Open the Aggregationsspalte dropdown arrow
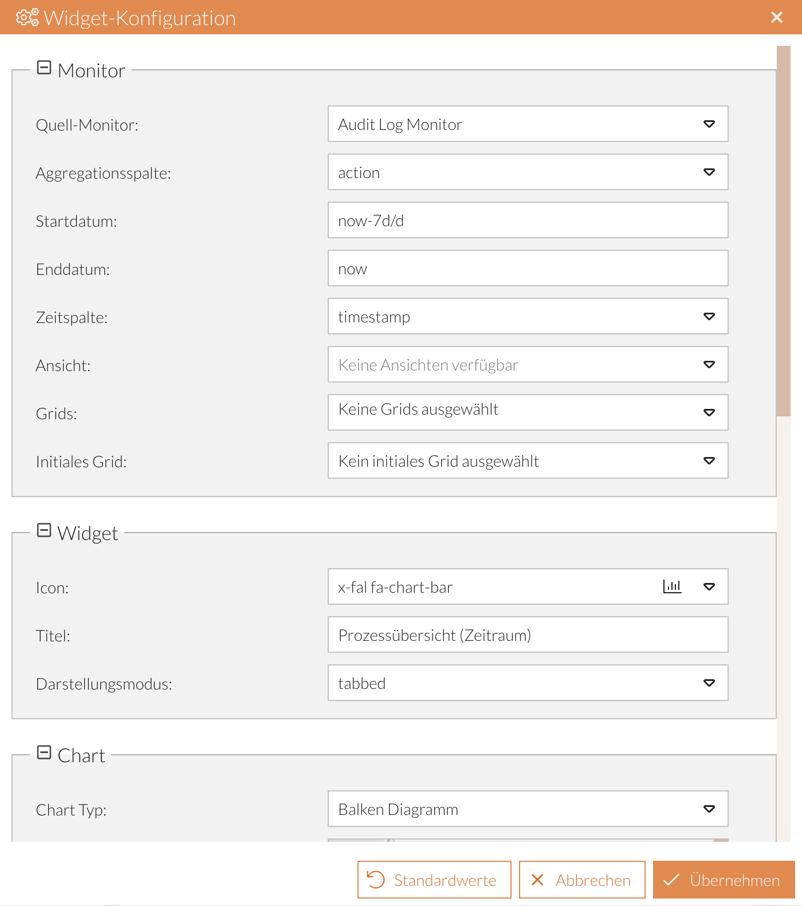802x906 pixels. 709,172
